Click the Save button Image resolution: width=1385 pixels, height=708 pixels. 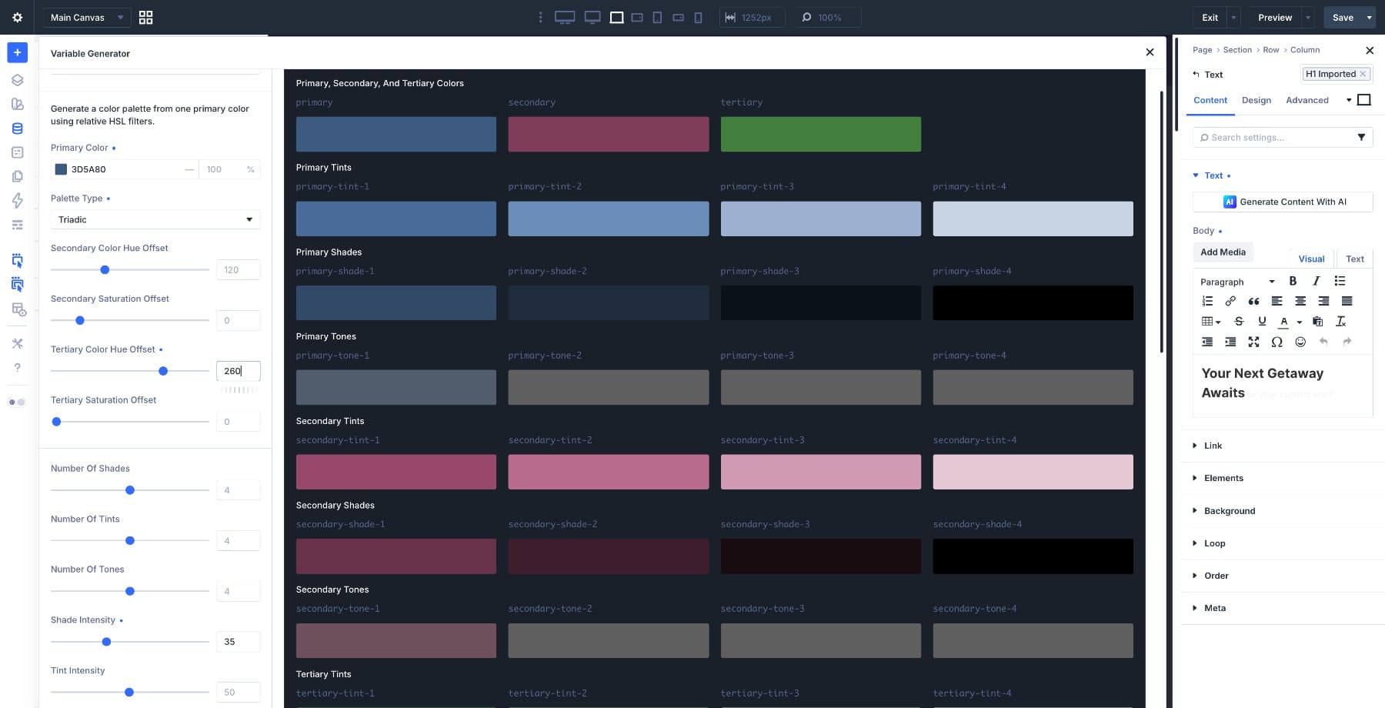point(1343,17)
